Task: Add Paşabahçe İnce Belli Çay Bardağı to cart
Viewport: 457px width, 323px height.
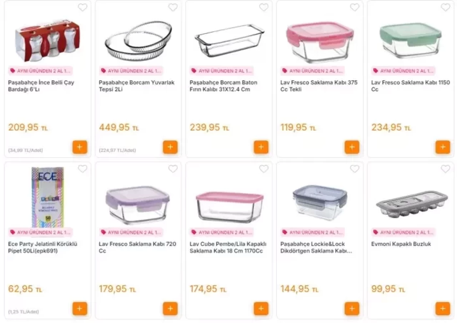Action: (80, 147)
